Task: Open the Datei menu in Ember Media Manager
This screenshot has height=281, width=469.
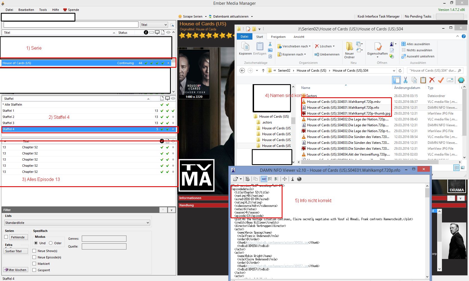Action: point(9,10)
